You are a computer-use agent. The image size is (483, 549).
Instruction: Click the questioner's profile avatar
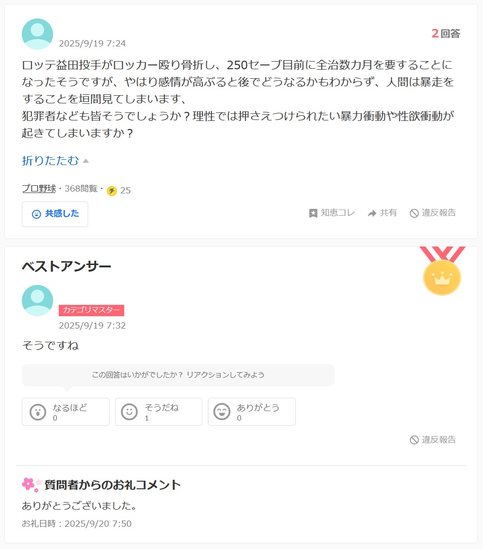tap(37, 34)
